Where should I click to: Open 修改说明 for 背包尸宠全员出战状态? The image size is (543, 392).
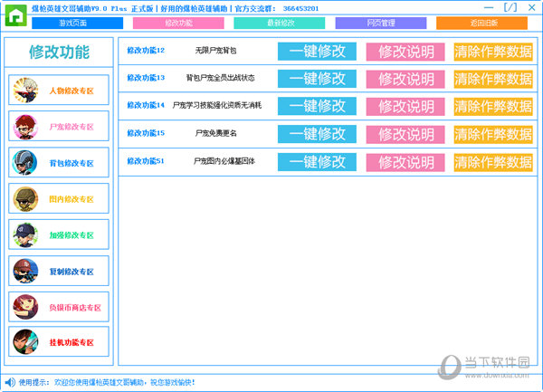click(405, 80)
